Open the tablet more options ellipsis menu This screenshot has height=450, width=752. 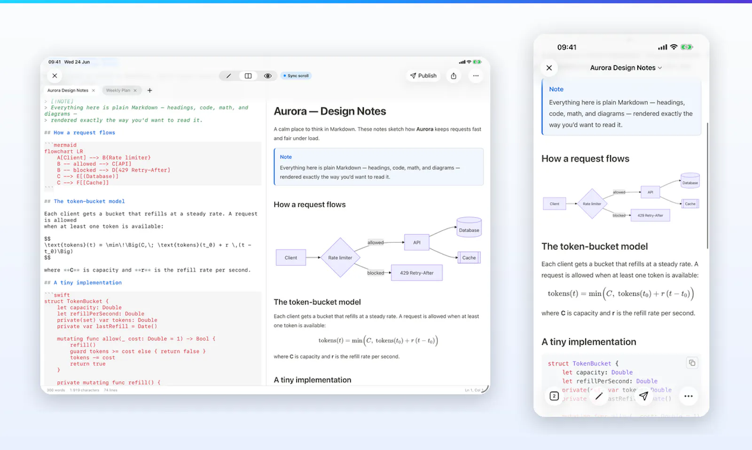(476, 76)
